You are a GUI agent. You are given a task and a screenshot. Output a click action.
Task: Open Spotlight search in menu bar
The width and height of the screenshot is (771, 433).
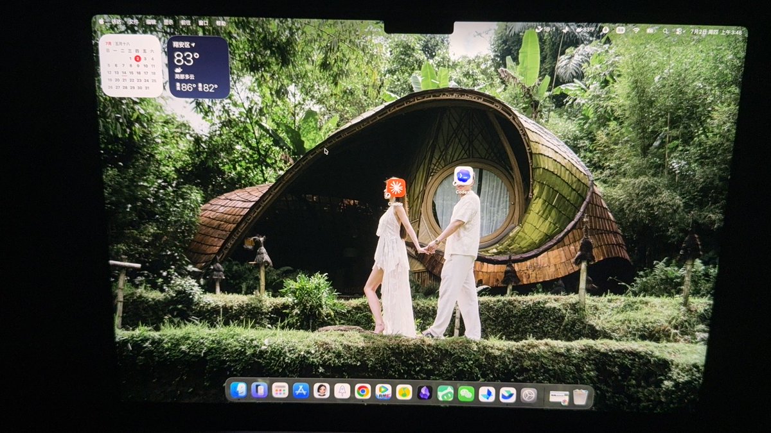[x=666, y=31]
